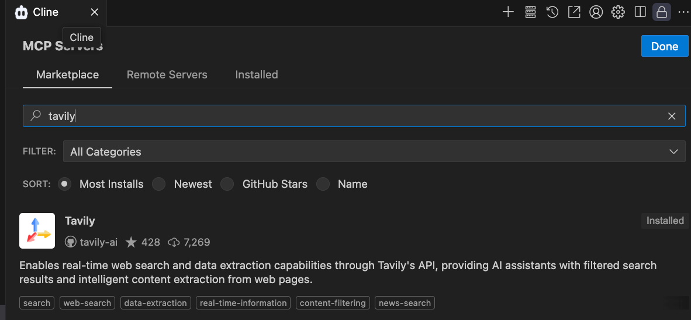
Task: Focus the search field containing tavily
Action: (x=354, y=116)
